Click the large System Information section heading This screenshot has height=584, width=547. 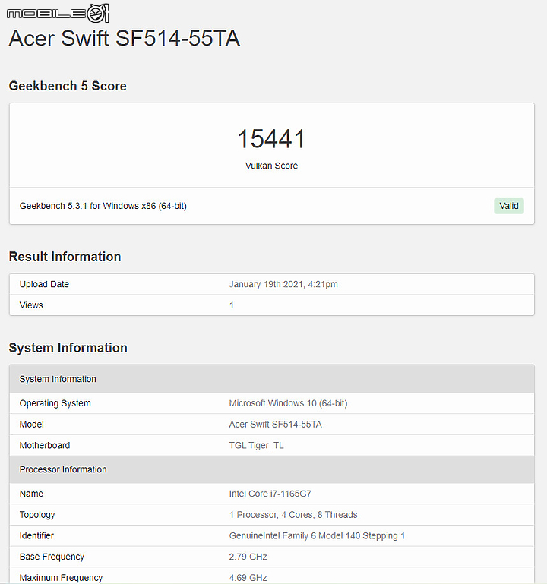tap(68, 348)
